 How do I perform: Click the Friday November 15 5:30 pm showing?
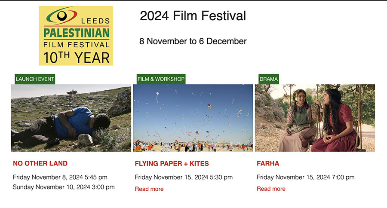point(184,177)
